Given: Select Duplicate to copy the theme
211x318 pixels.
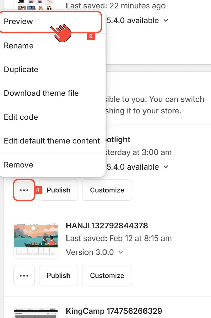Looking at the screenshot, I should 21,69.
